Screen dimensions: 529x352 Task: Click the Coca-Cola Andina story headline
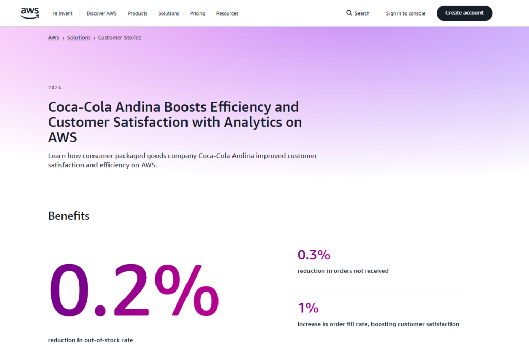coord(175,122)
